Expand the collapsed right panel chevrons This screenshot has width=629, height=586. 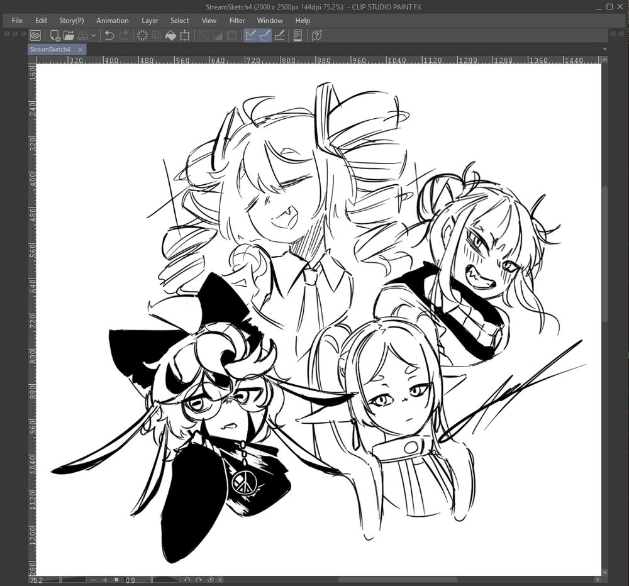point(618,34)
